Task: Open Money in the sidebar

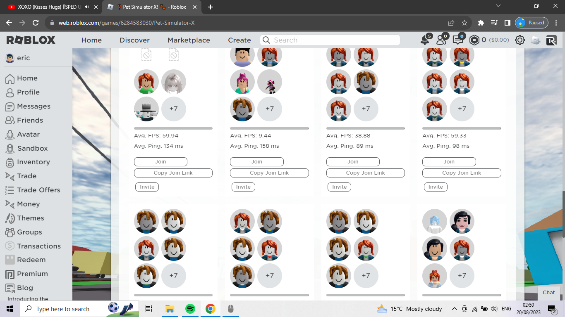Action: click(28, 204)
